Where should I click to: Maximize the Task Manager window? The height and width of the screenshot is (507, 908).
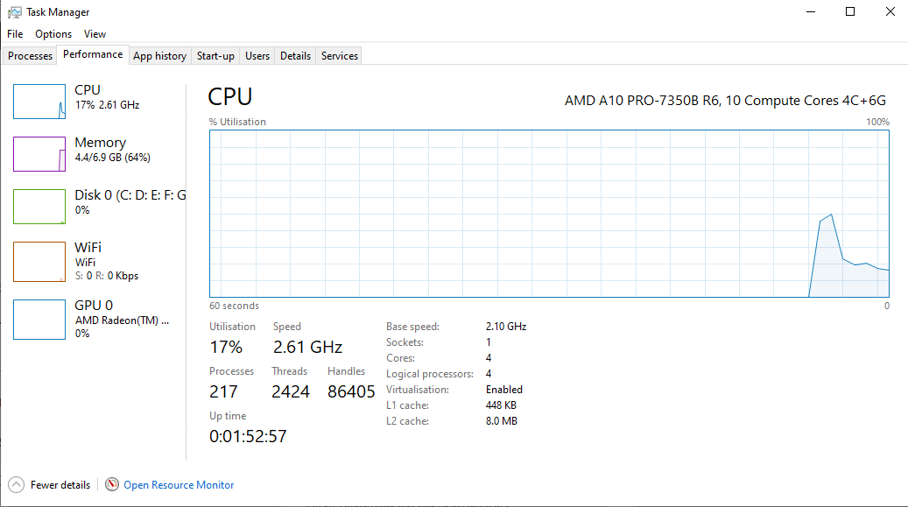849,12
